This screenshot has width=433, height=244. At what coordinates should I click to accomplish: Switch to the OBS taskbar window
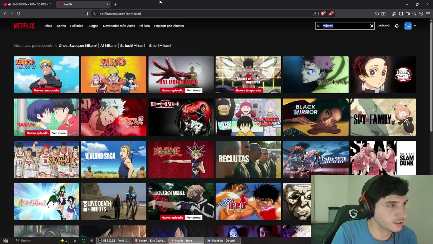pyautogui.click(x=114, y=241)
